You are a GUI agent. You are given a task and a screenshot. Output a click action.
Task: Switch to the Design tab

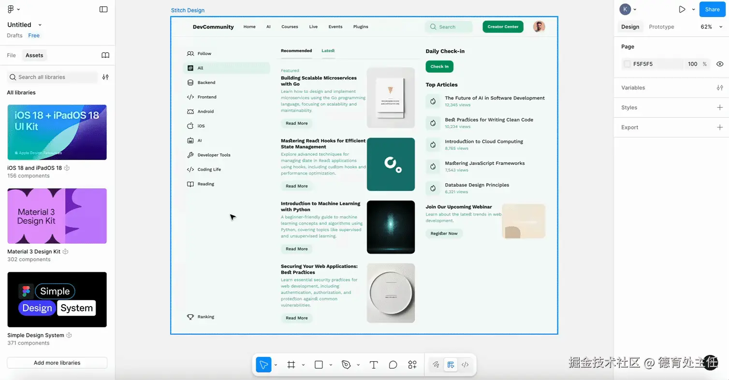coord(630,27)
